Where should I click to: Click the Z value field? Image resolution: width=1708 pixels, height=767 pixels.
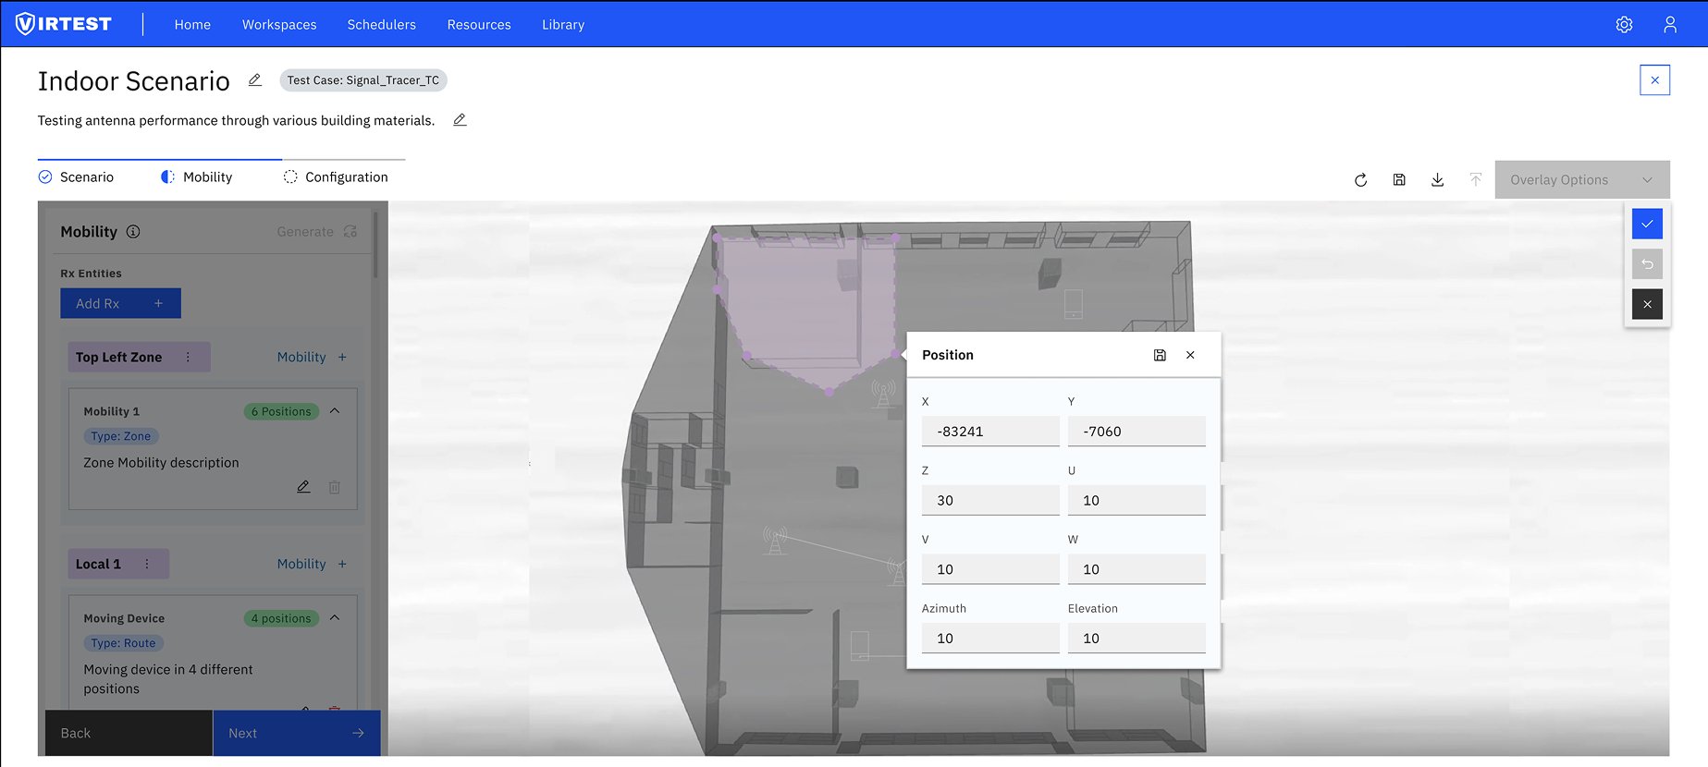point(990,500)
